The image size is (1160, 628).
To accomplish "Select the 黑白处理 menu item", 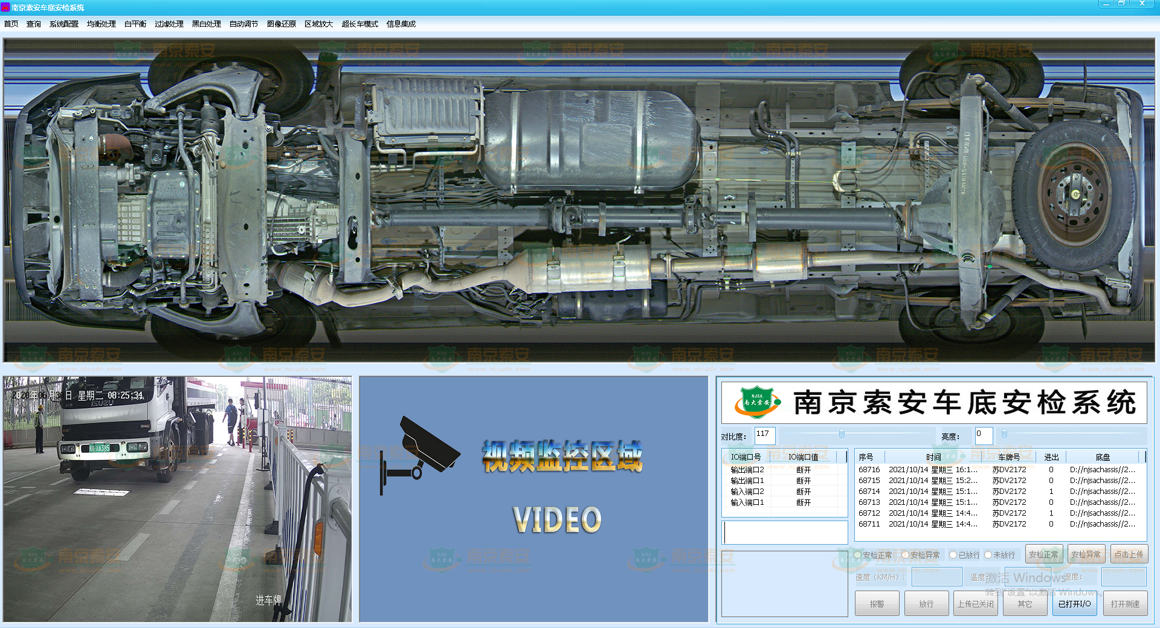I will tap(207, 24).
